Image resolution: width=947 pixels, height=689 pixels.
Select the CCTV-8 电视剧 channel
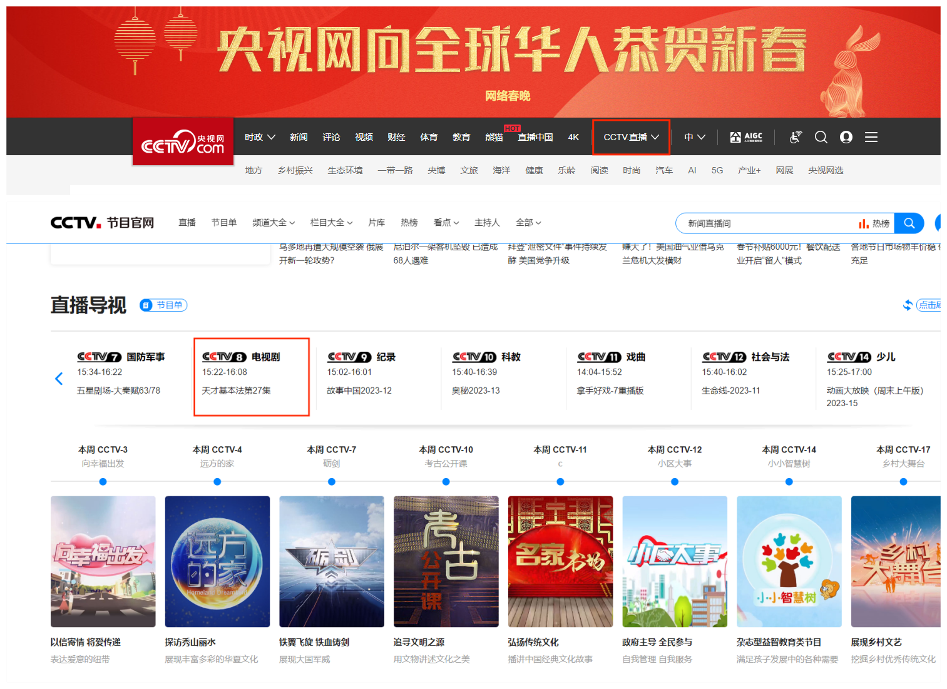click(x=241, y=357)
